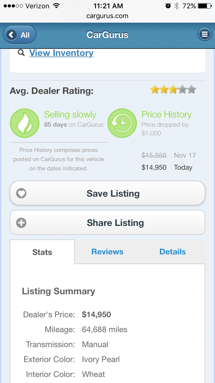Tap the back arrow icon in header

pos(11,35)
